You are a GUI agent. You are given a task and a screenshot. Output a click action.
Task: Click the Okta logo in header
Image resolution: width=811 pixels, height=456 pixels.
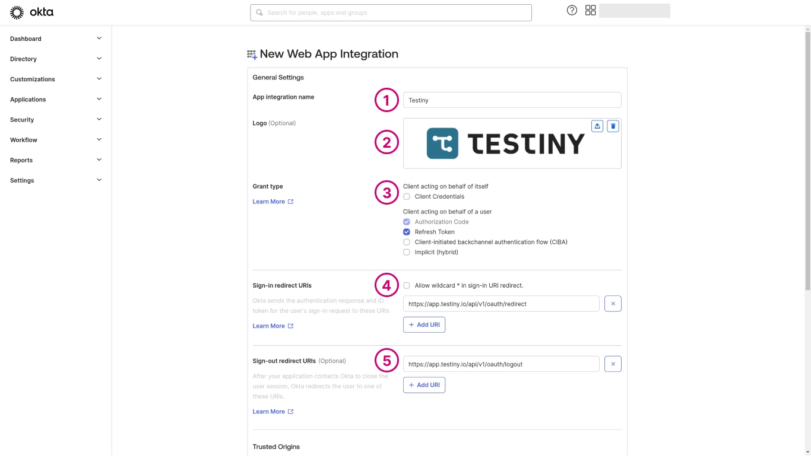[32, 12]
